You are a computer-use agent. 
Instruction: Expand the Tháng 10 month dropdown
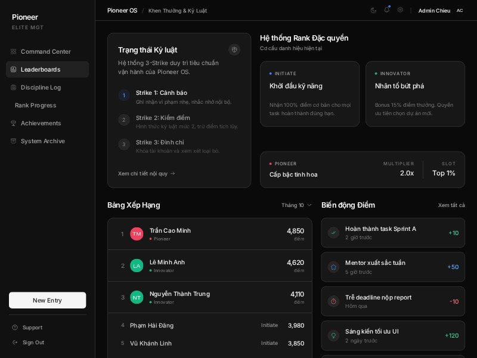(x=296, y=205)
